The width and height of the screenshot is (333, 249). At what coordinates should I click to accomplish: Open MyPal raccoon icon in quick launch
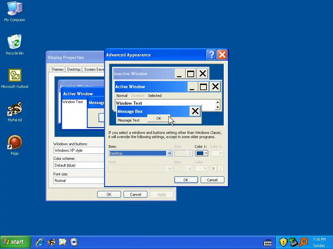(x=51, y=242)
